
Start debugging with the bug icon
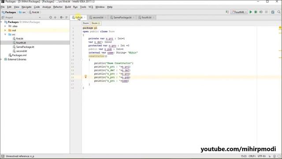[x=256, y=12]
